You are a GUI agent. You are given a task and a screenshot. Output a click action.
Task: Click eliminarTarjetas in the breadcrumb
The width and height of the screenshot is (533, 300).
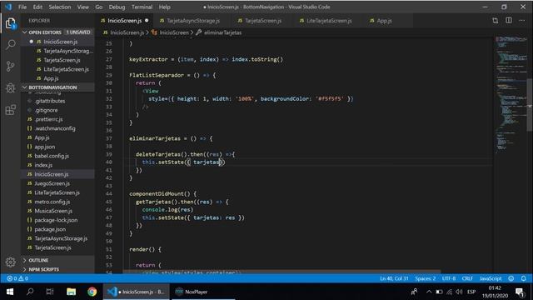222,32
